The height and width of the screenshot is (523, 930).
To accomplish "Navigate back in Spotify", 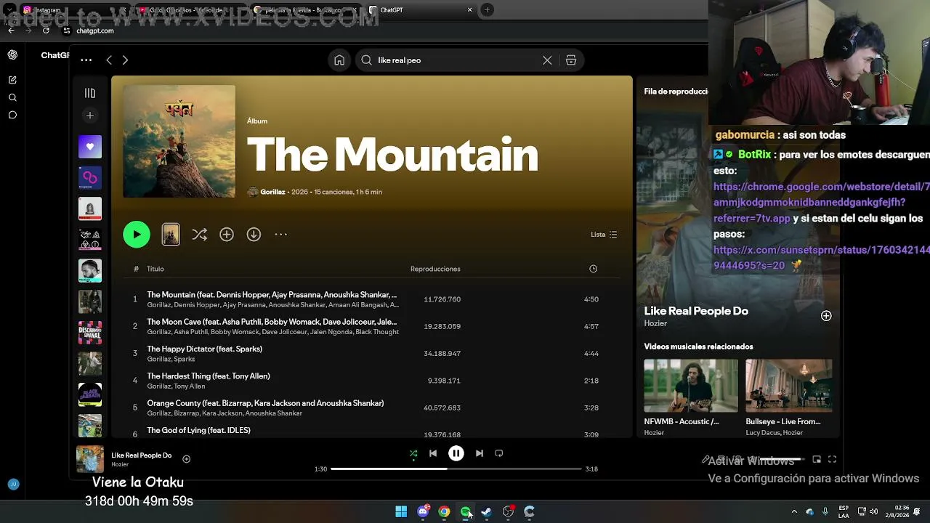I will pyautogui.click(x=109, y=60).
